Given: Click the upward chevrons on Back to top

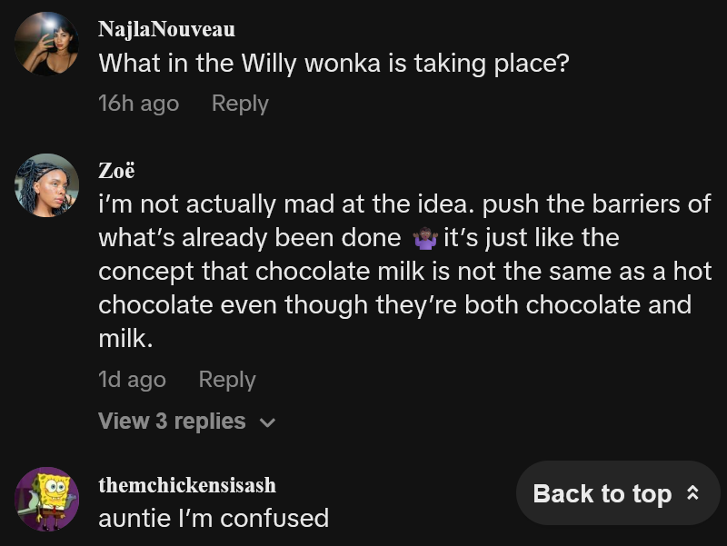Looking at the screenshot, I should 692,492.
